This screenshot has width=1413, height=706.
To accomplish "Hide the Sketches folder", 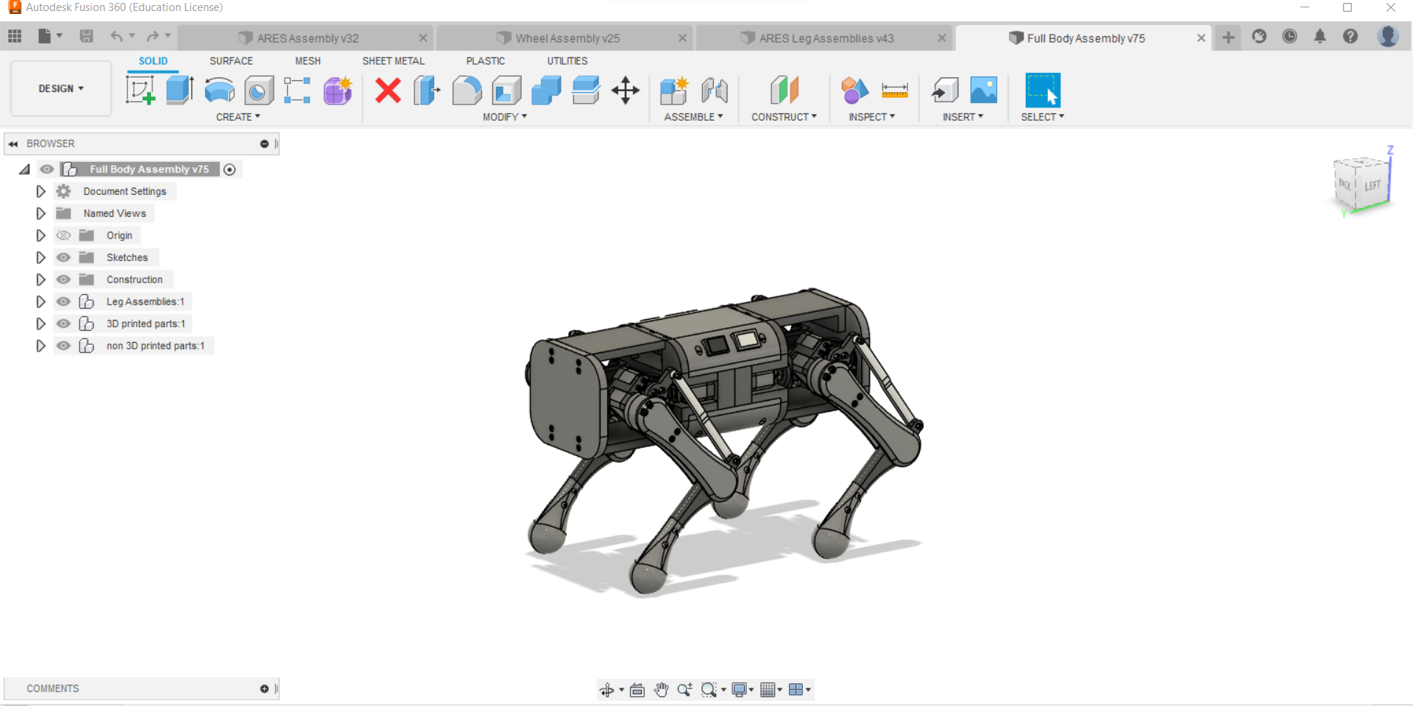I will pos(64,257).
